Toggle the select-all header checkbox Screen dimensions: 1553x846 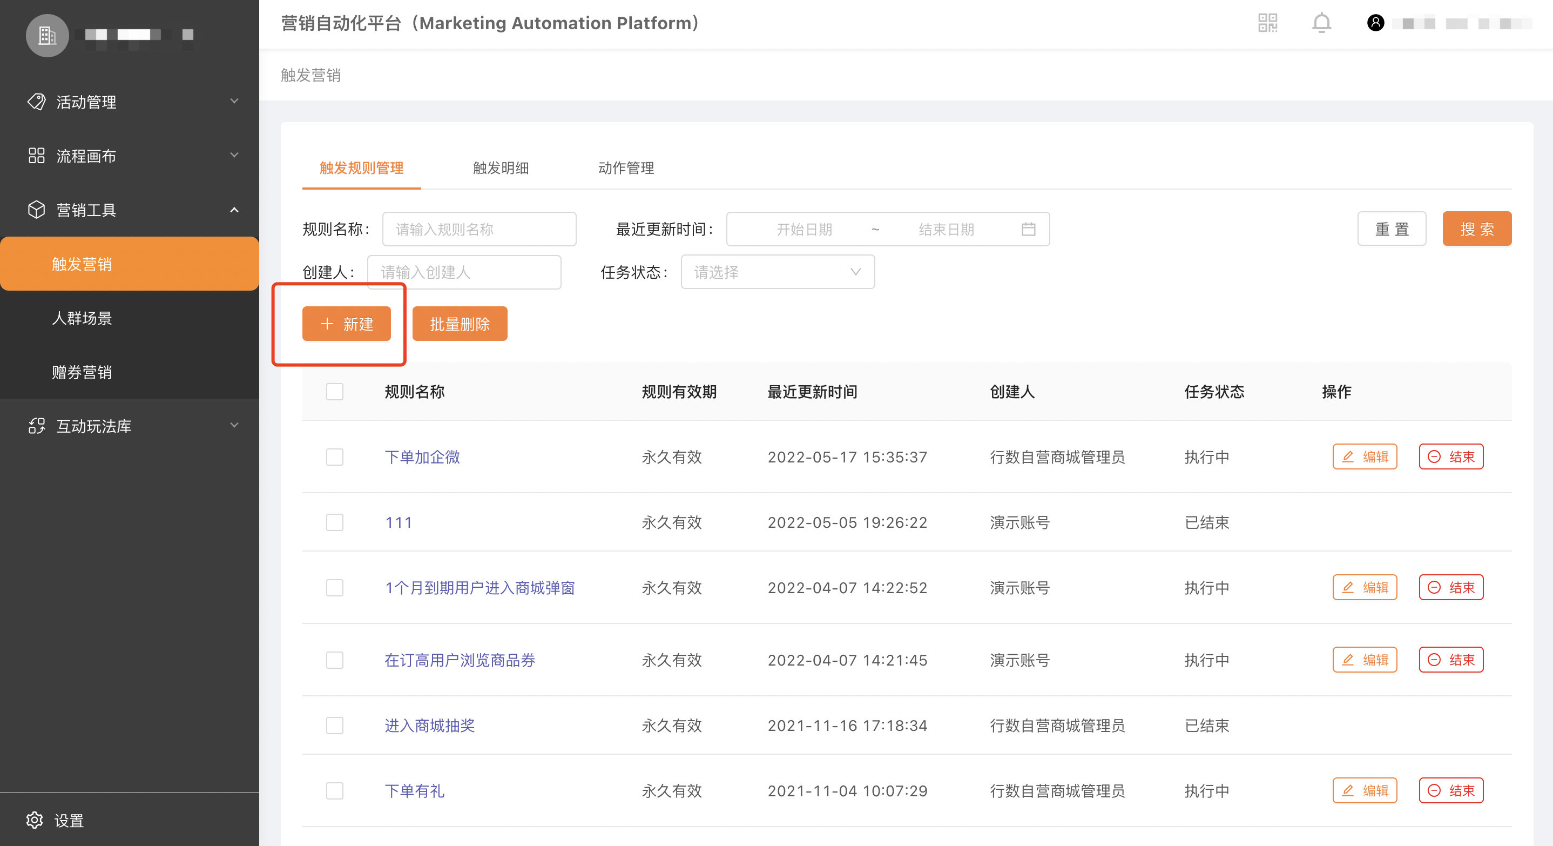coord(335,391)
